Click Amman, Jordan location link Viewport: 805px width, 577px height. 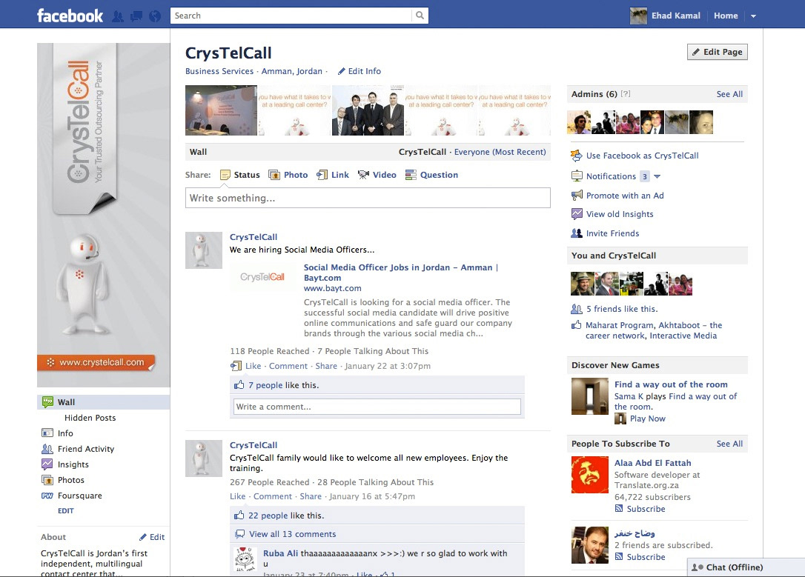[x=291, y=71]
